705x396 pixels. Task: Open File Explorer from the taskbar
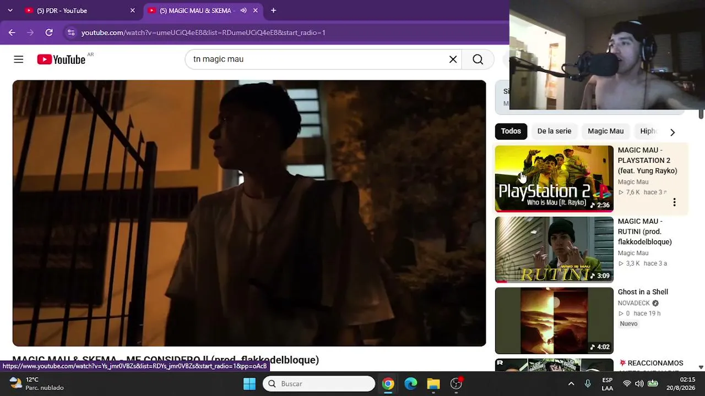433,383
